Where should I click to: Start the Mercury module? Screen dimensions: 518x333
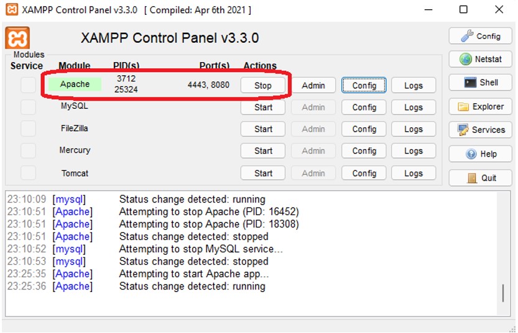(262, 151)
